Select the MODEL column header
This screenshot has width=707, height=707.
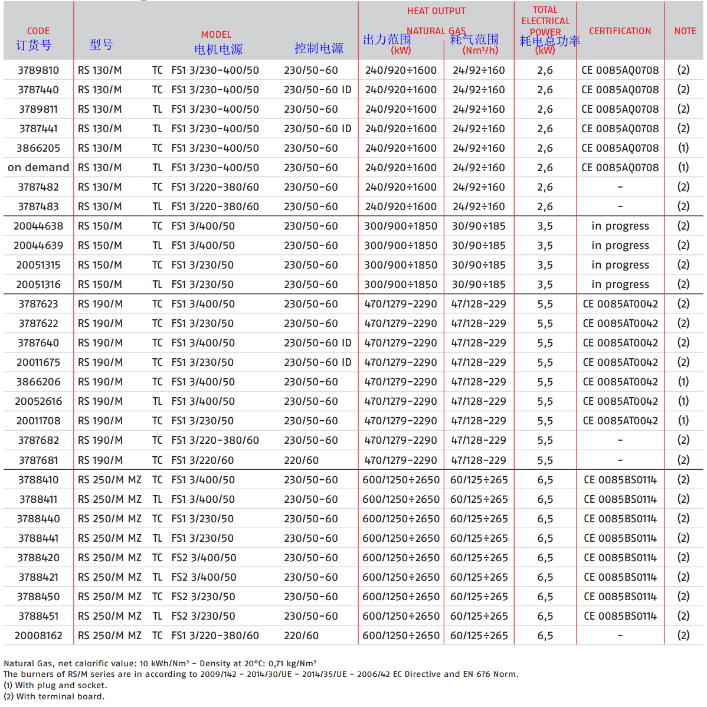point(216,35)
